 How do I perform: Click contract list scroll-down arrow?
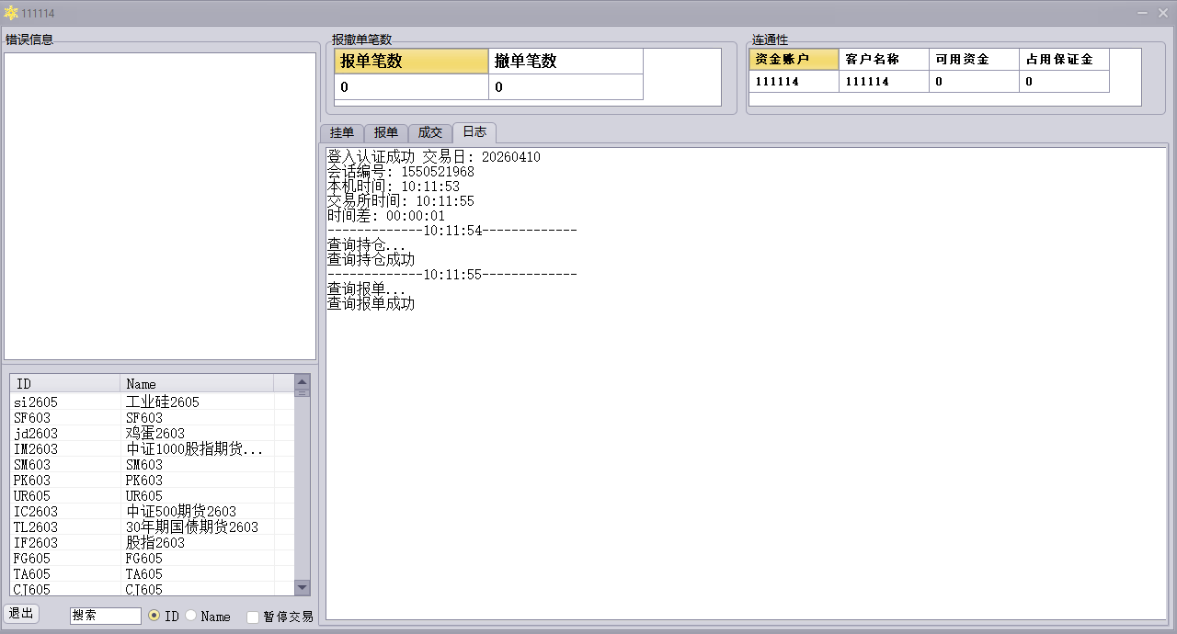click(x=302, y=588)
